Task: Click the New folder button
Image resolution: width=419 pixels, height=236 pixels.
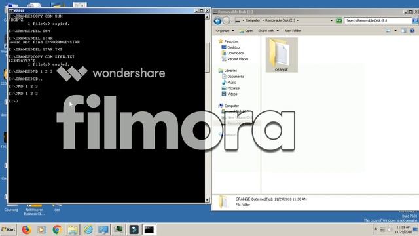Action: (293, 31)
